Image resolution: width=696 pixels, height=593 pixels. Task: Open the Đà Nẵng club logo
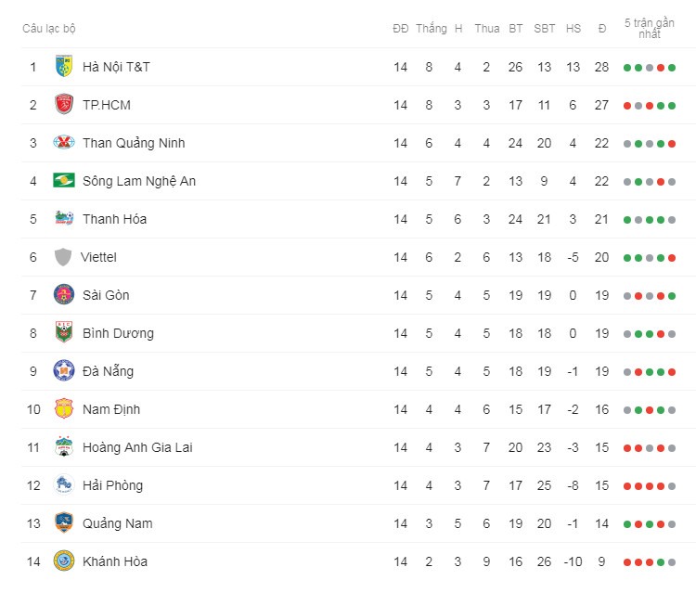63,370
